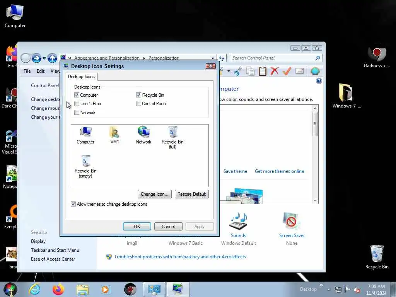Image resolution: width=396 pixels, height=297 pixels.
Task: Open the recent pages dropdown beside the Forward button
Action: pos(44,58)
